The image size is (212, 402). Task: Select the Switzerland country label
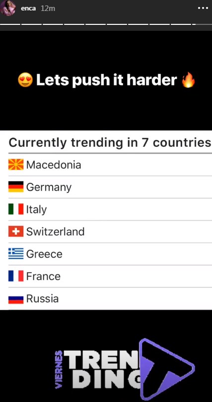pos(55,231)
